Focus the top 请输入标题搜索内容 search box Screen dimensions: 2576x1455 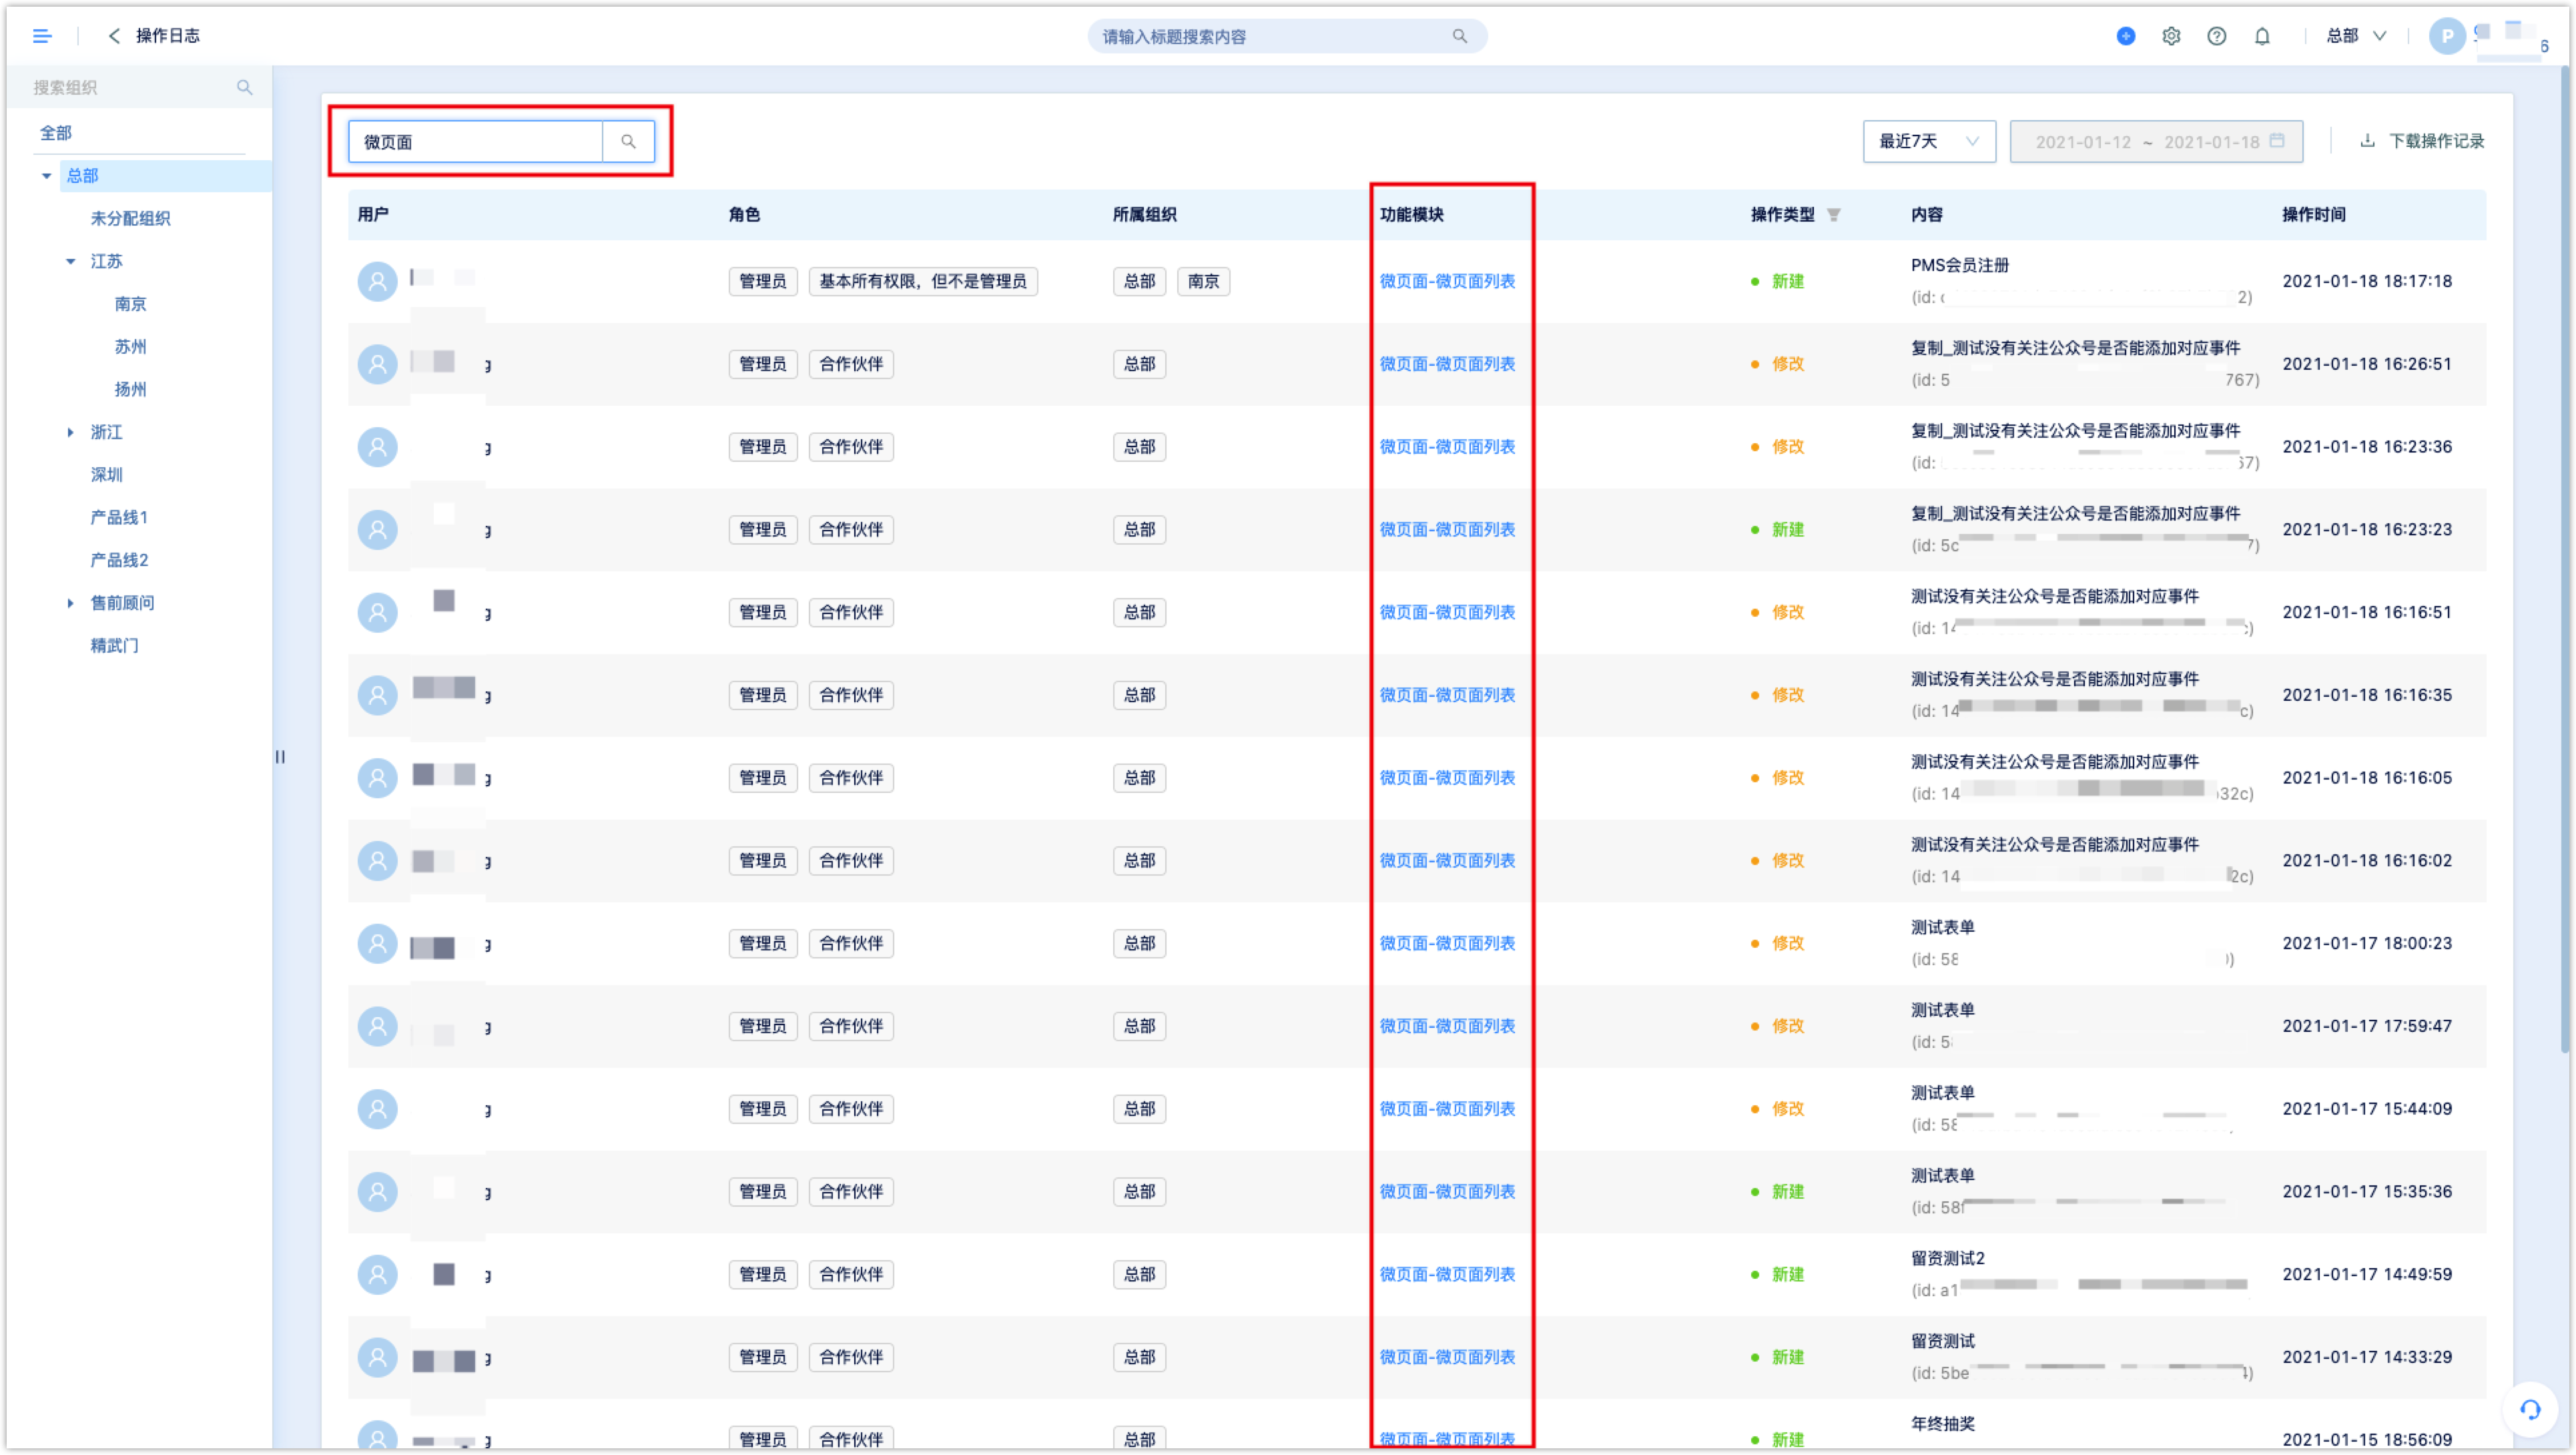[x=1286, y=36]
